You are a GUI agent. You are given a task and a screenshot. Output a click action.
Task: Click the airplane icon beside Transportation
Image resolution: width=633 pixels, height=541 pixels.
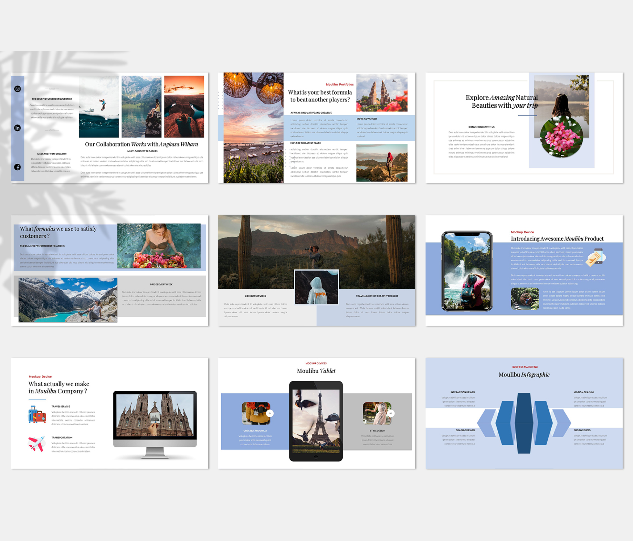click(37, 443)
